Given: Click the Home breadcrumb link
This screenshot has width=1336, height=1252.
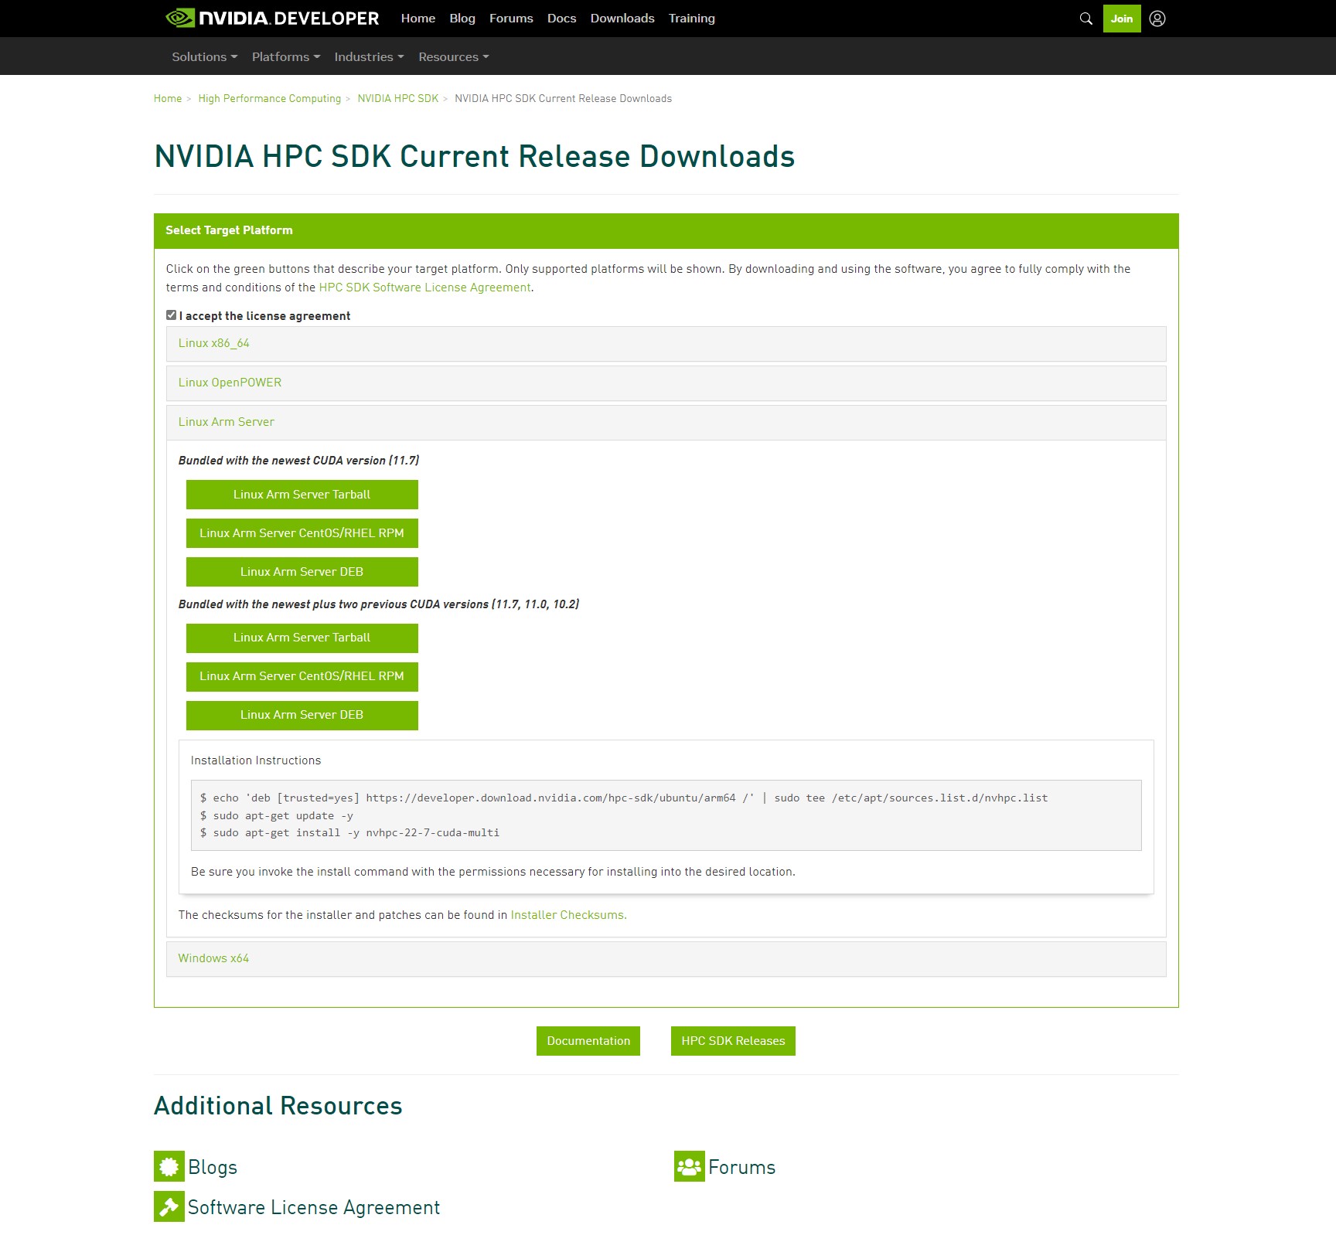Looking at the screenshot, I should pos(168,99).
